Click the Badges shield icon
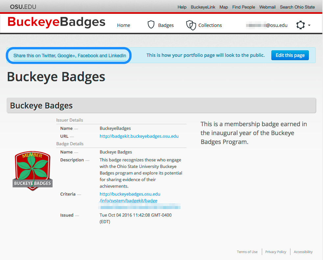The image size is (323, 260). pos(151,25)
